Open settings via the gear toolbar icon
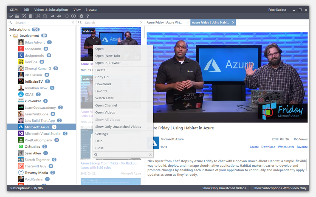This screenshot has width=316, height=197. point(81,16)
